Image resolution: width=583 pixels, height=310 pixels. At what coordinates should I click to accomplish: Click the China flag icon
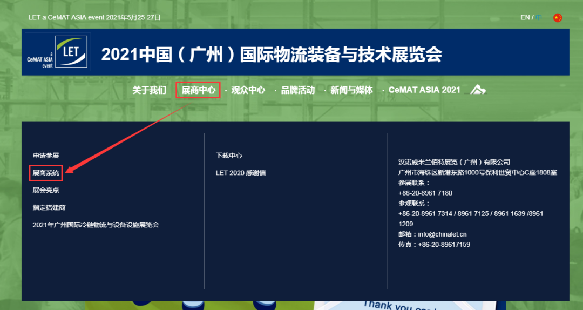[558, 18]
